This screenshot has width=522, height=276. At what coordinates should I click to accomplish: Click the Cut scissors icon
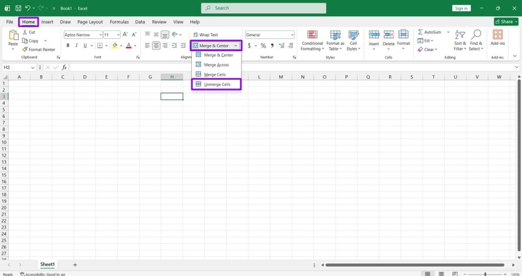pyautogui.click(x=24, y=32)
